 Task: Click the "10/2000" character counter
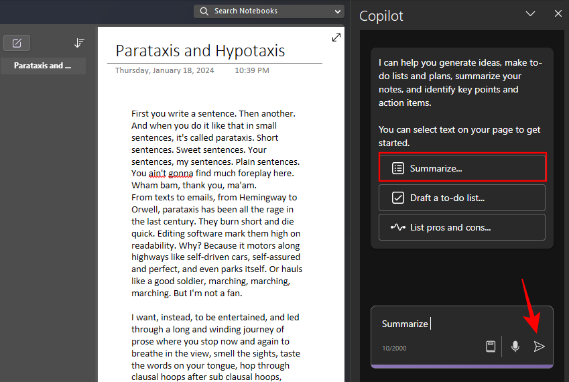tap(394, 348)
